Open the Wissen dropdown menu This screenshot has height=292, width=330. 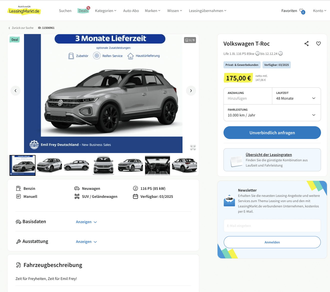(174, 11)
